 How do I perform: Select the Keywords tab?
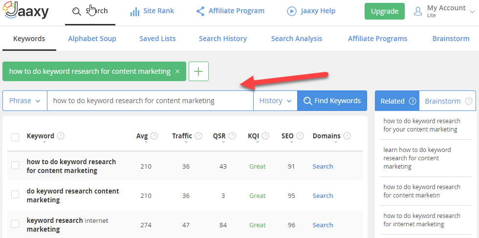tap(29, 39)
